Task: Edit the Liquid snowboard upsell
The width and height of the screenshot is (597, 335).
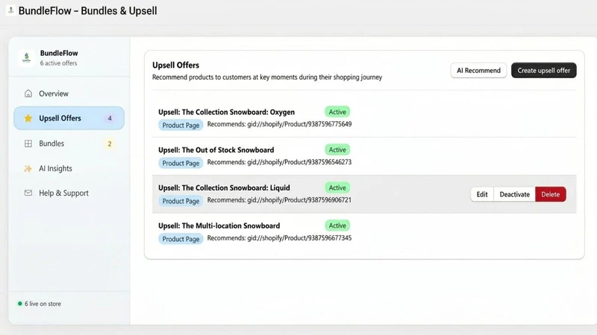Action: pos(482,194)
